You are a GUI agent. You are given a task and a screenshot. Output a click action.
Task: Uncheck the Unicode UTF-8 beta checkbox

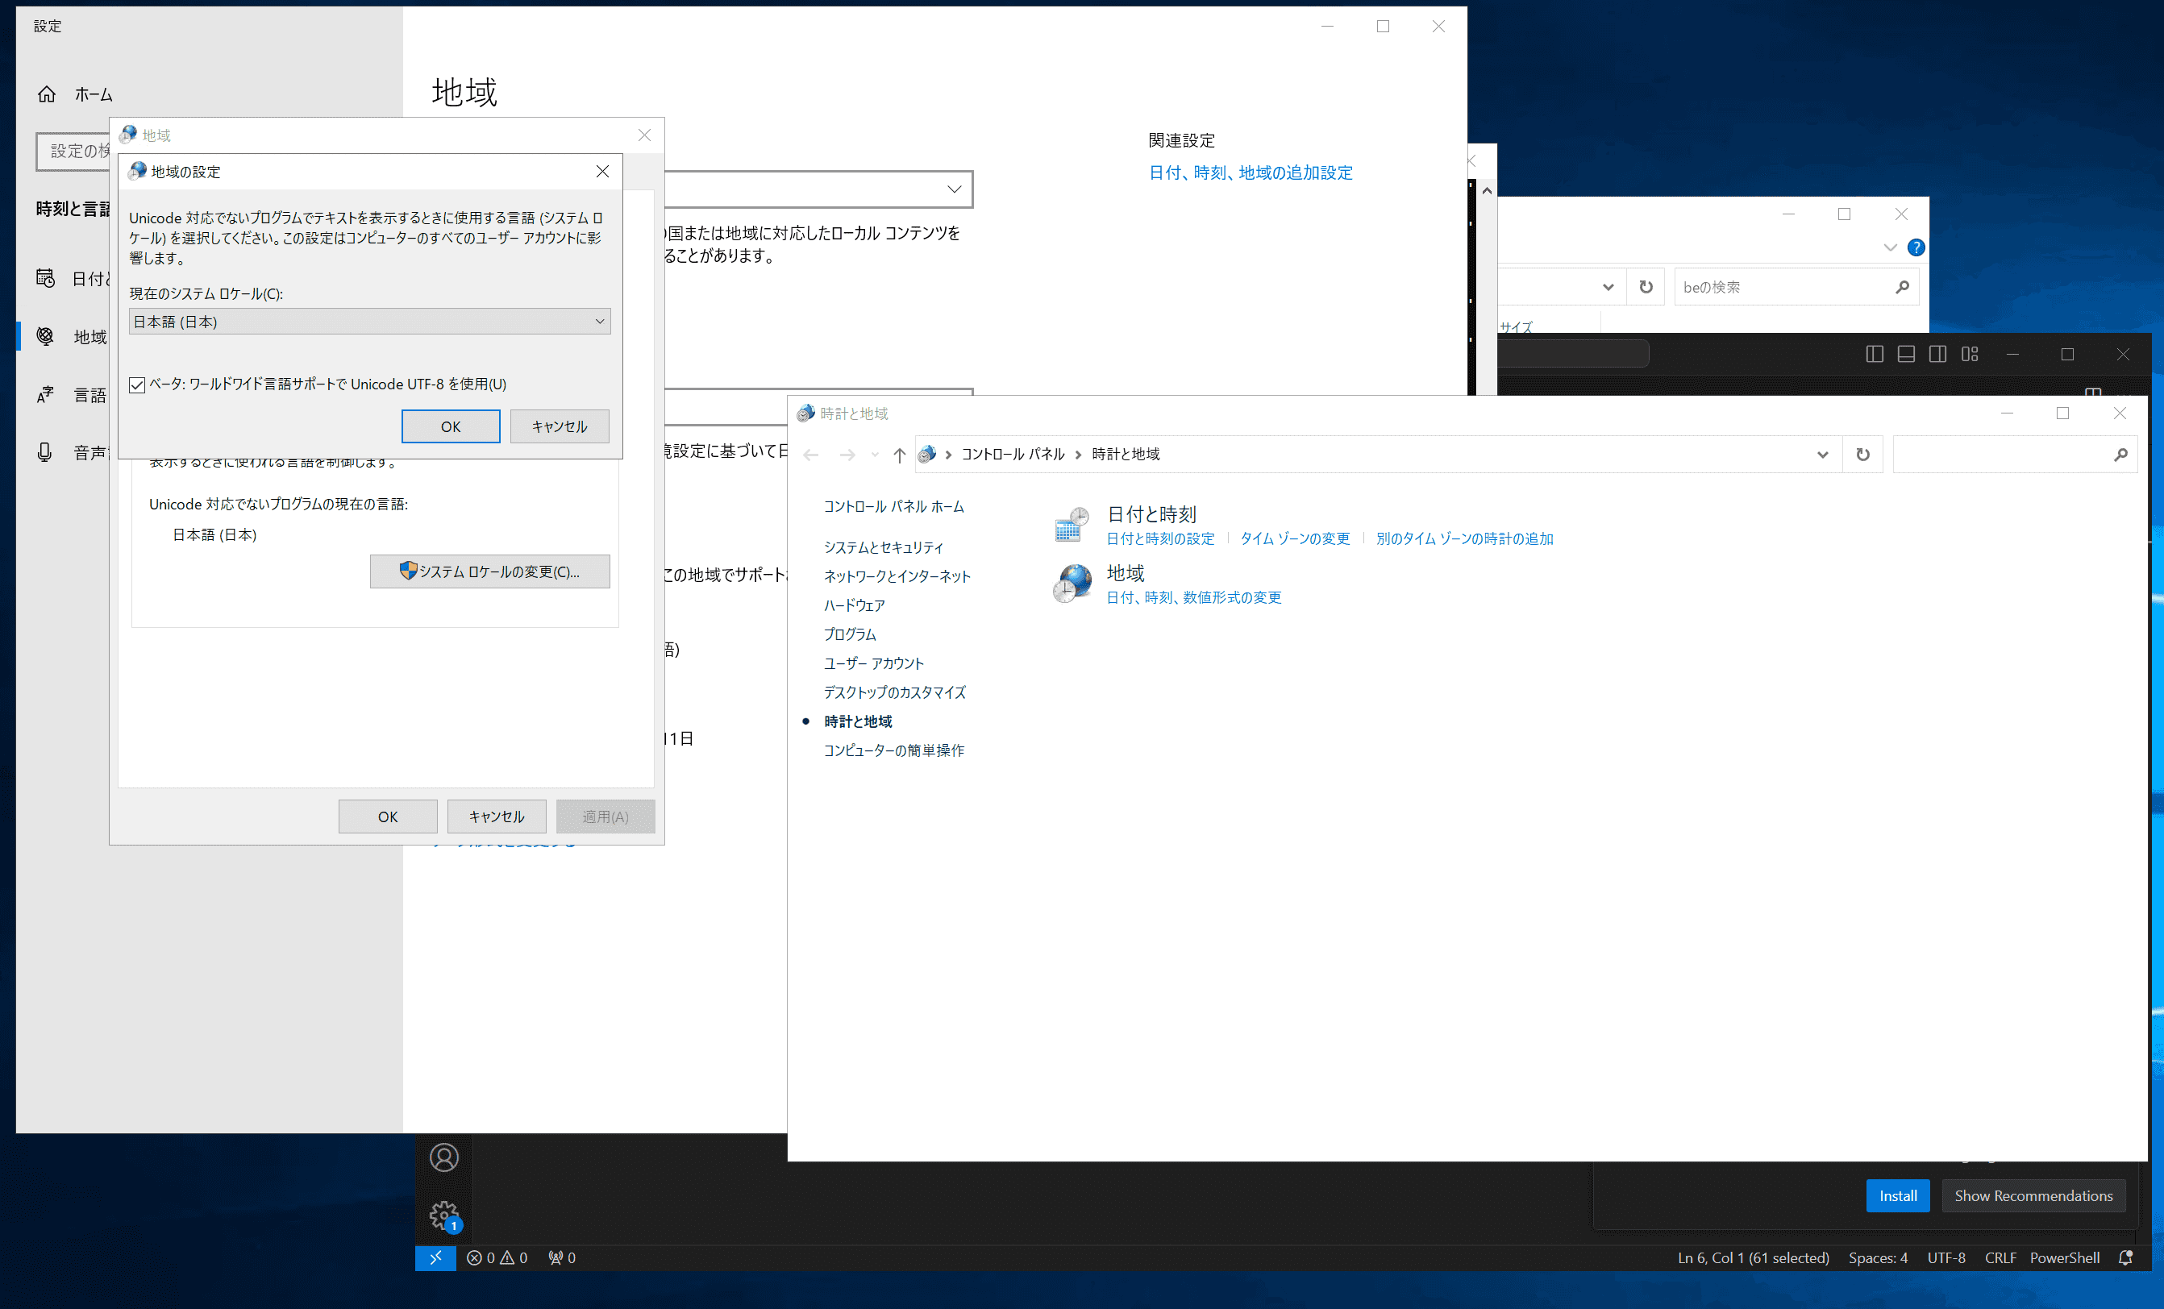tap(138, 384)
